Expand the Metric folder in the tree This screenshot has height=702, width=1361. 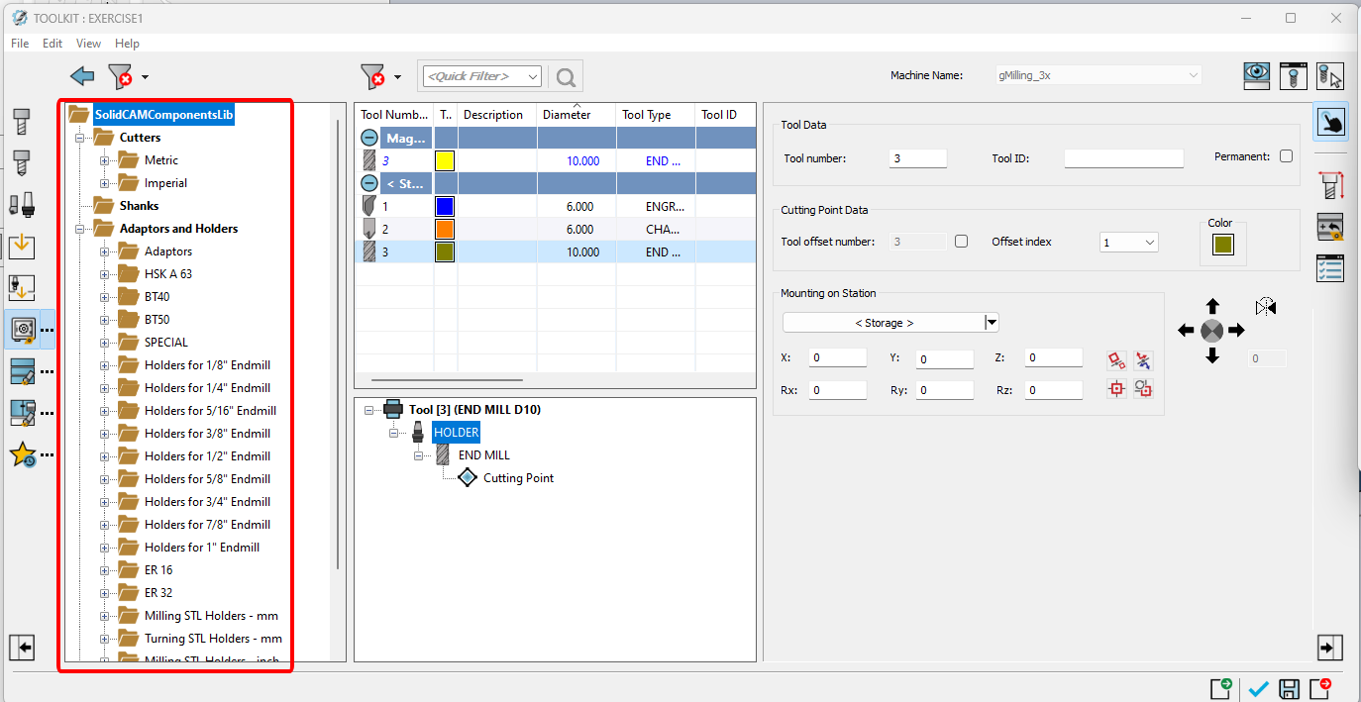tap(104, 160)
